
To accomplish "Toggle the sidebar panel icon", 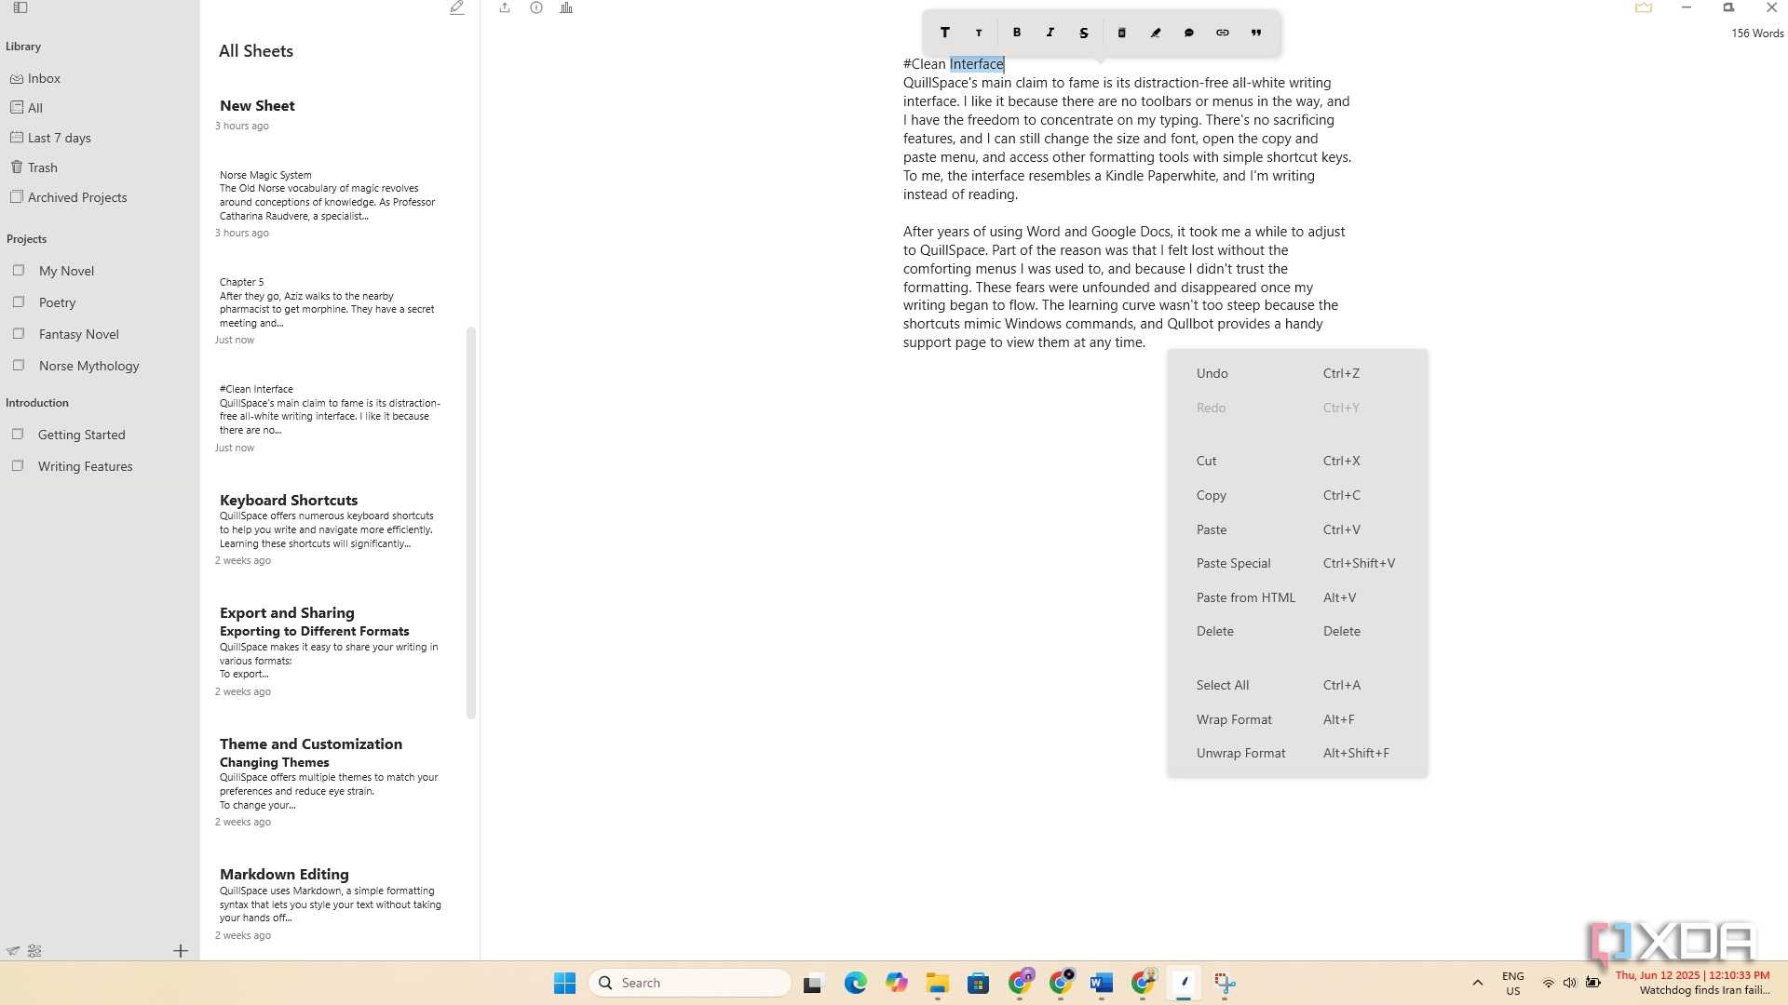I will [20, 7].
